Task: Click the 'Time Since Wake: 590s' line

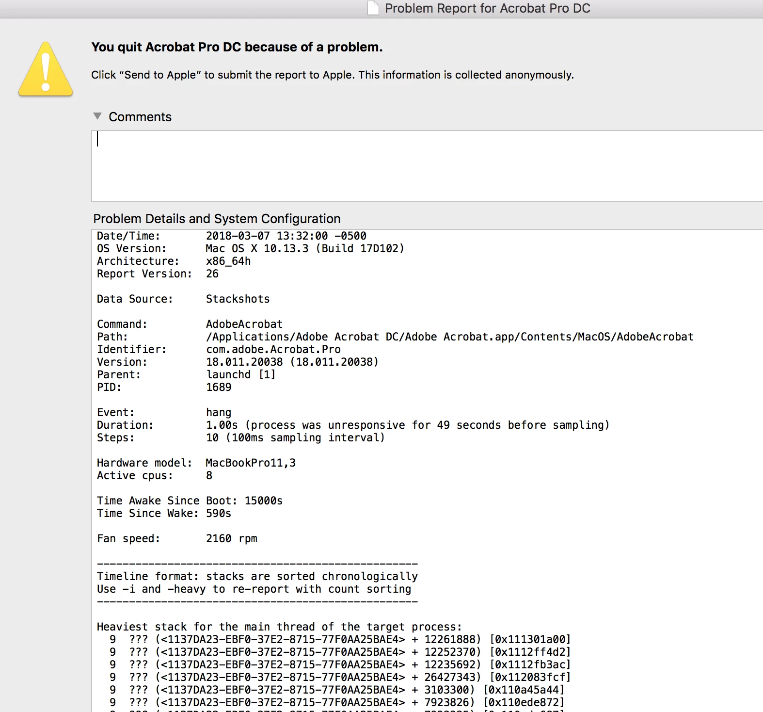Action: [x=164, y=514]
